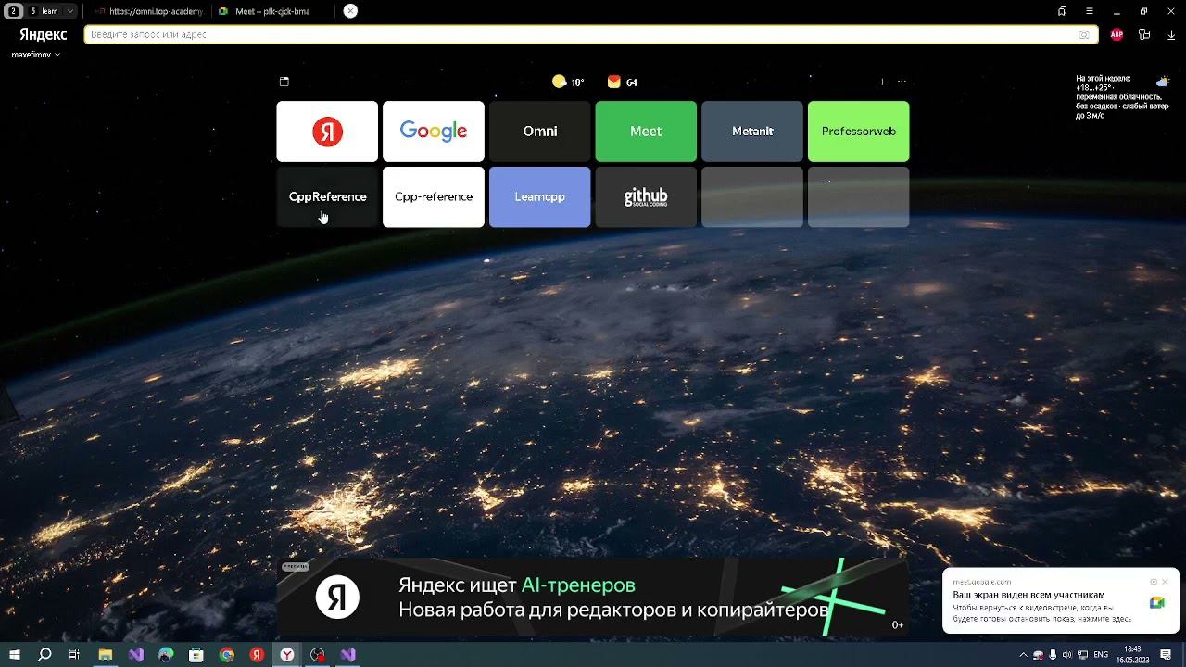Open the Windows notification center

(1167, 655)
